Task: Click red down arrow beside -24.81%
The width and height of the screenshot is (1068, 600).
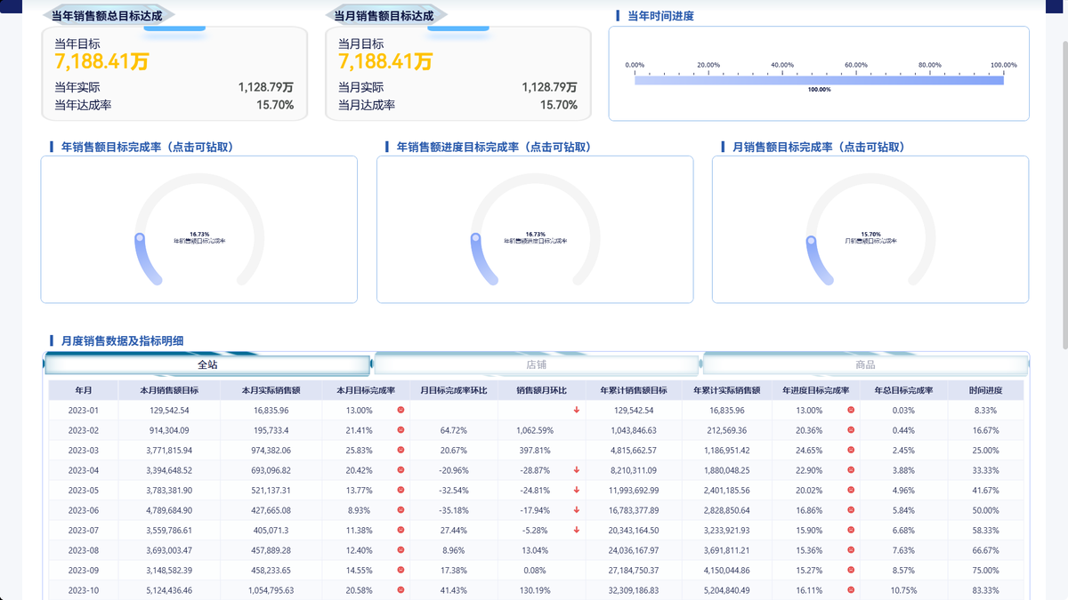Action: [x=577, y=490]
